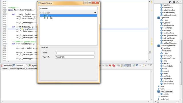
Task: Click the class icon beside WndTutorial06
Action: (x=158, y=92)
